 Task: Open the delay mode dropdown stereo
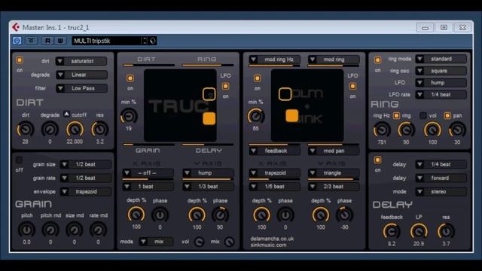pos(441,191)
